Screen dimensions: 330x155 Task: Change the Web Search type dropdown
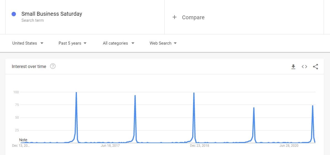pos(163,43)
